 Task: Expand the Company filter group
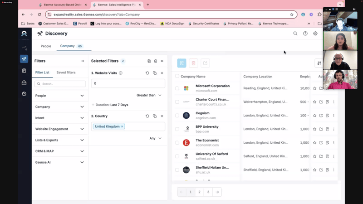[60, 107]
